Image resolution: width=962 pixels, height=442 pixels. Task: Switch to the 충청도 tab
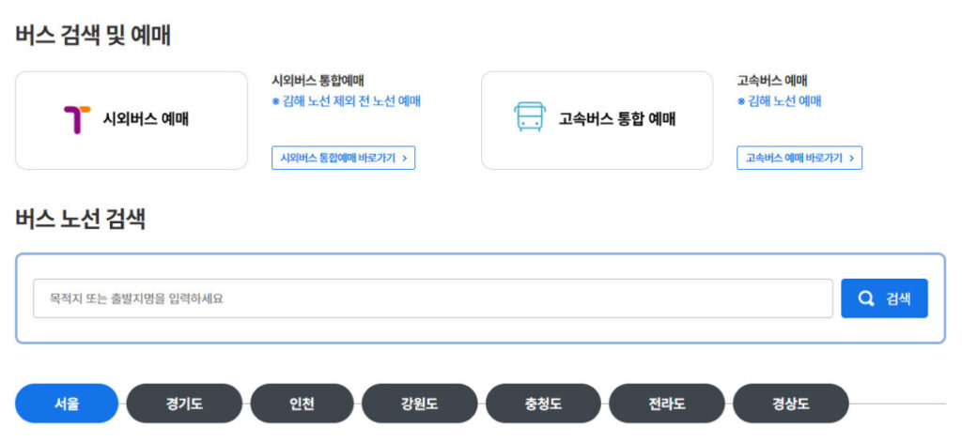coord(543,404)
